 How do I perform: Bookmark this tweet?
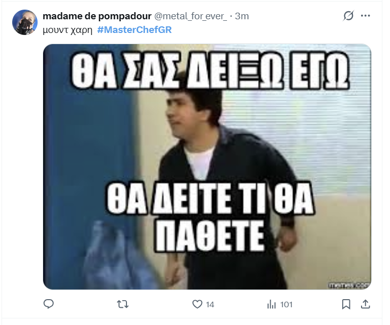(346, 304)
